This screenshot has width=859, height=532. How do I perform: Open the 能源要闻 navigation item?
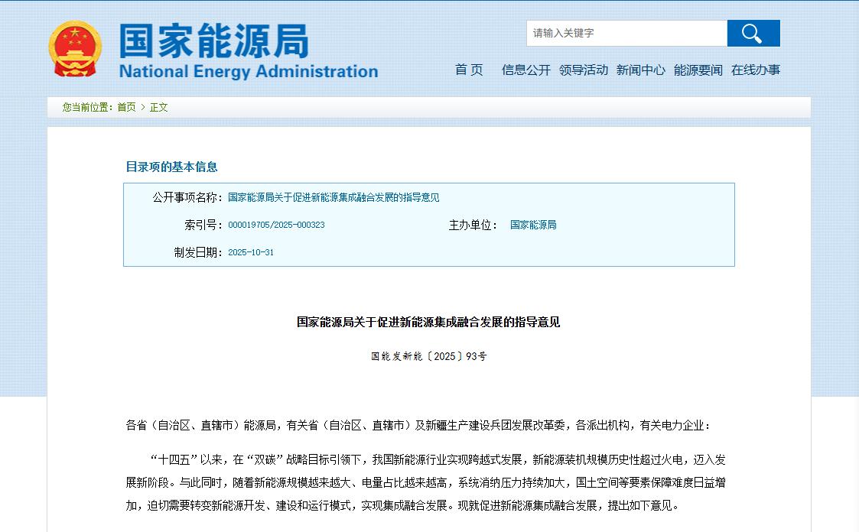(x=698, y=70)
